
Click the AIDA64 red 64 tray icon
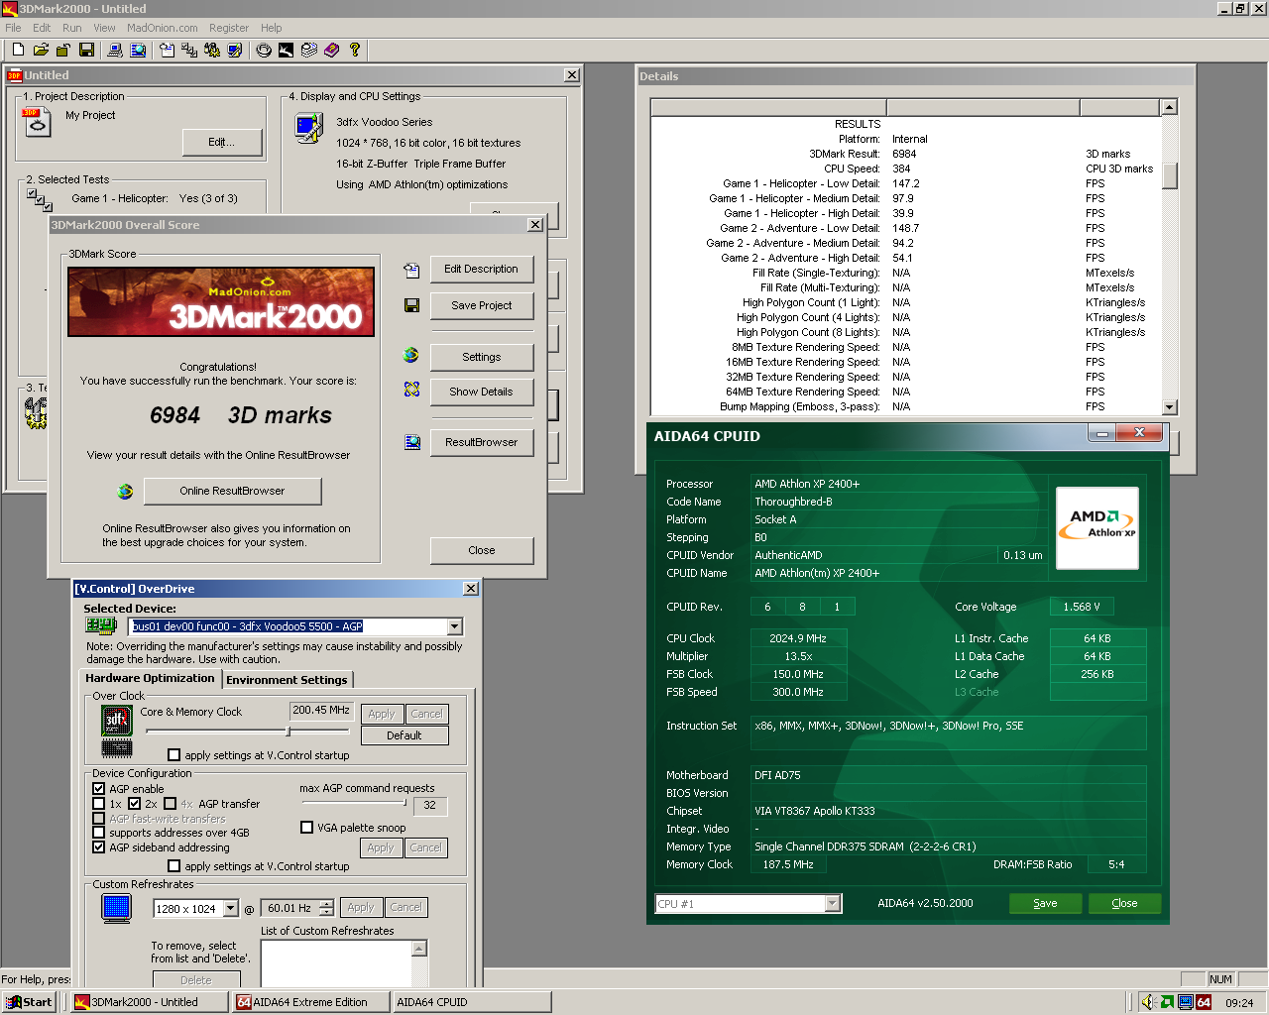[x=1204, y=1002]
